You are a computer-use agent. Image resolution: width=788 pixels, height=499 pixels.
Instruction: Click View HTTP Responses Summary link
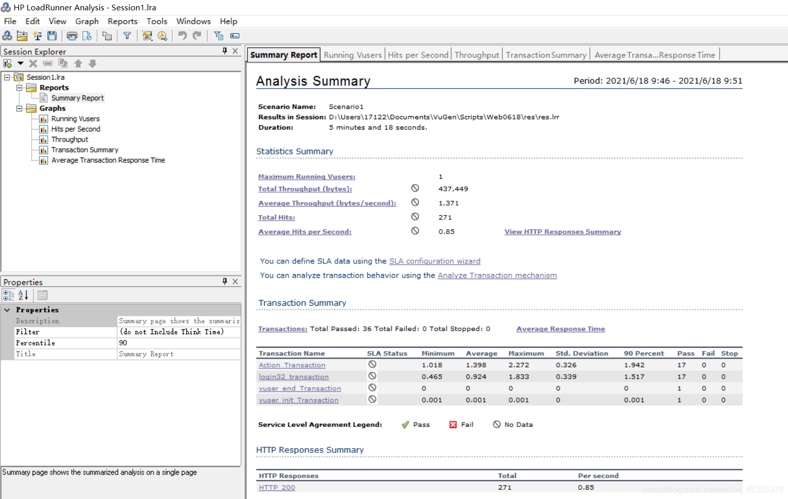563,232
